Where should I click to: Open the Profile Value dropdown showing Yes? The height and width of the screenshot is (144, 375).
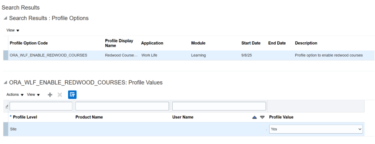316,129
